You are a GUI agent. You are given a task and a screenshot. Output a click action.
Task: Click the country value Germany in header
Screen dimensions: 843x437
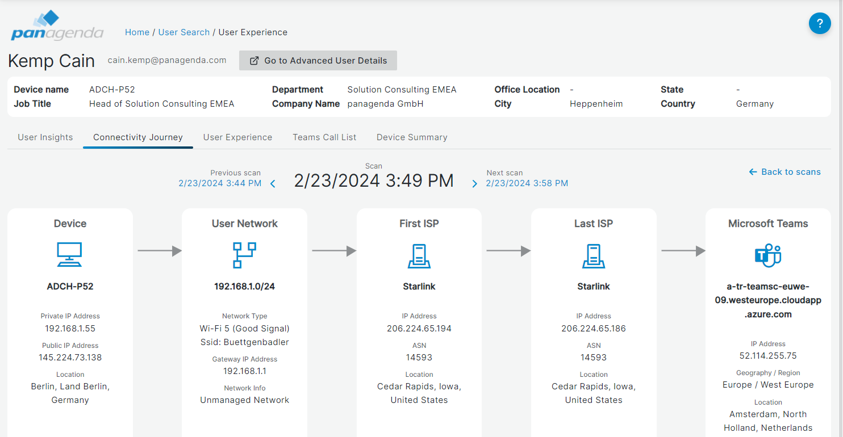(x=755, y=104)
